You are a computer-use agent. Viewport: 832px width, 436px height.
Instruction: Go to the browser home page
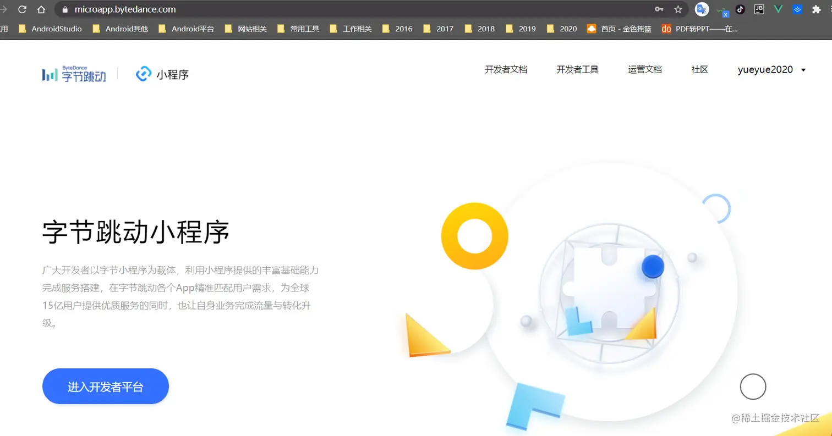[x=41, y=9]
